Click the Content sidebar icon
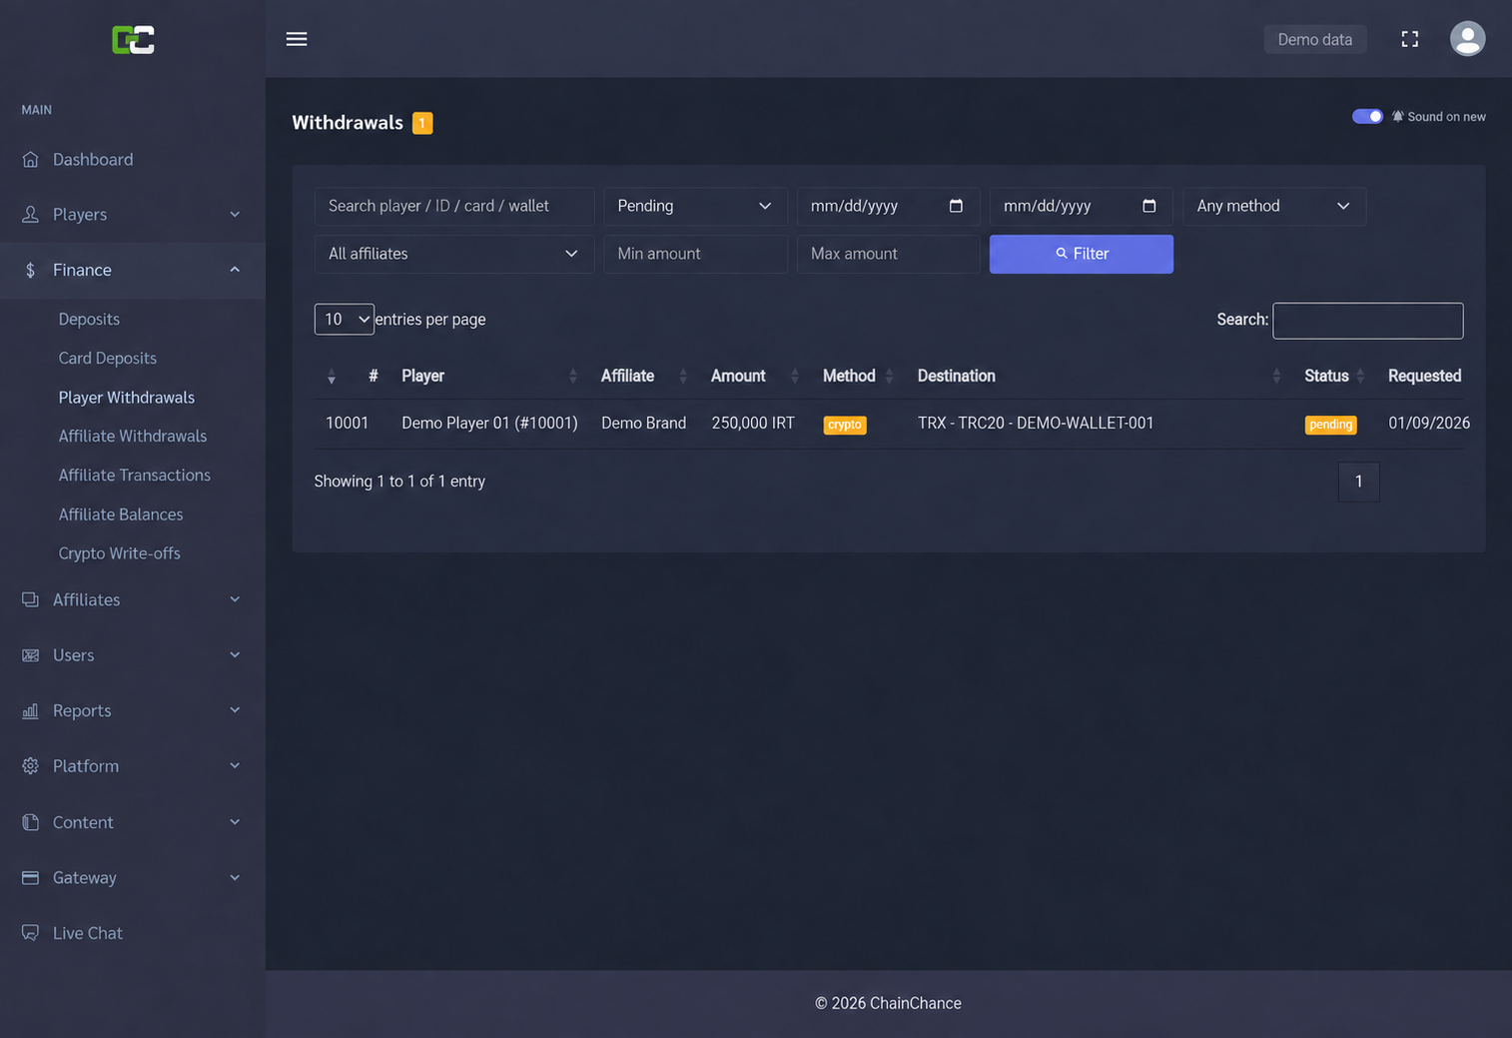Image resolution: width=1512 pixels, height=1038 pixels. [x=31, y=822]
